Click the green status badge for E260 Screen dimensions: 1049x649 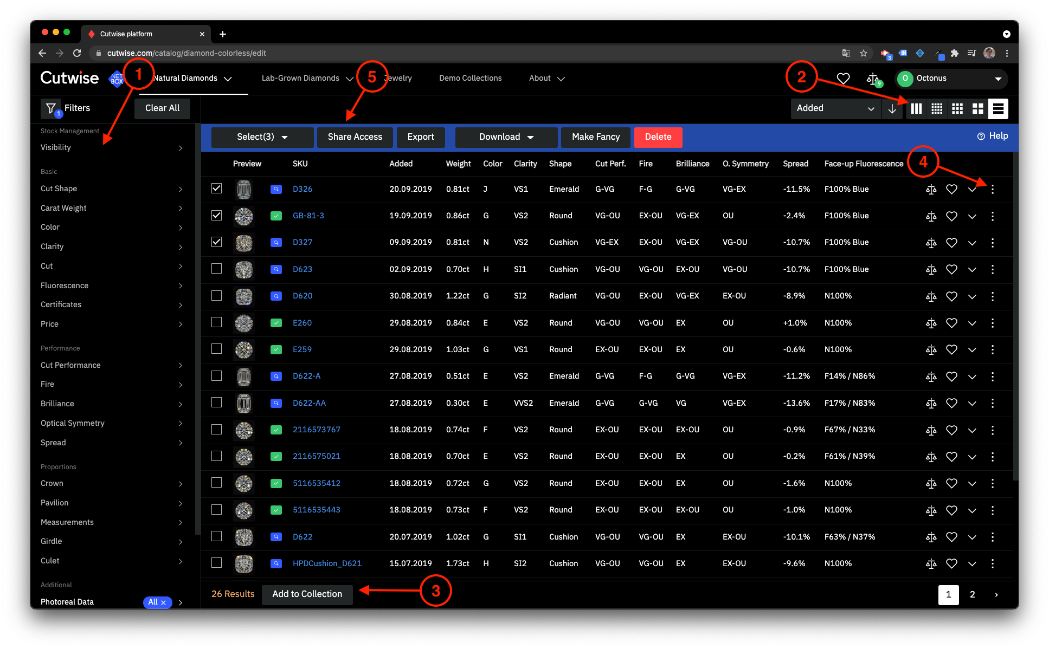(276, 323)
